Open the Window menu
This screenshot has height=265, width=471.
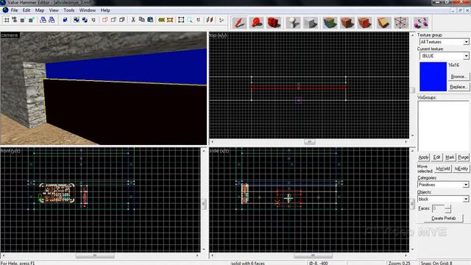point(87,10)
